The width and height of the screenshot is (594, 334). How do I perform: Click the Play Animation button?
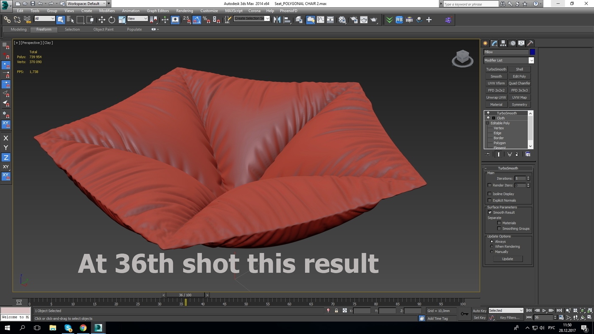pos(544,311)
